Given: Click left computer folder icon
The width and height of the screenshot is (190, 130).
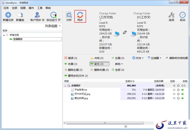Looking at the screenshot, I should pyautogui.click(x=116, y=34).
